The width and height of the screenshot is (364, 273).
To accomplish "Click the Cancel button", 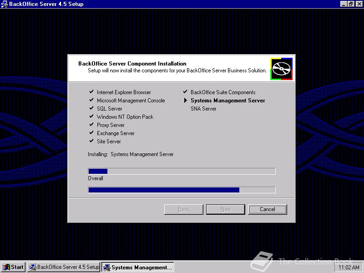I will coord(268,209).
